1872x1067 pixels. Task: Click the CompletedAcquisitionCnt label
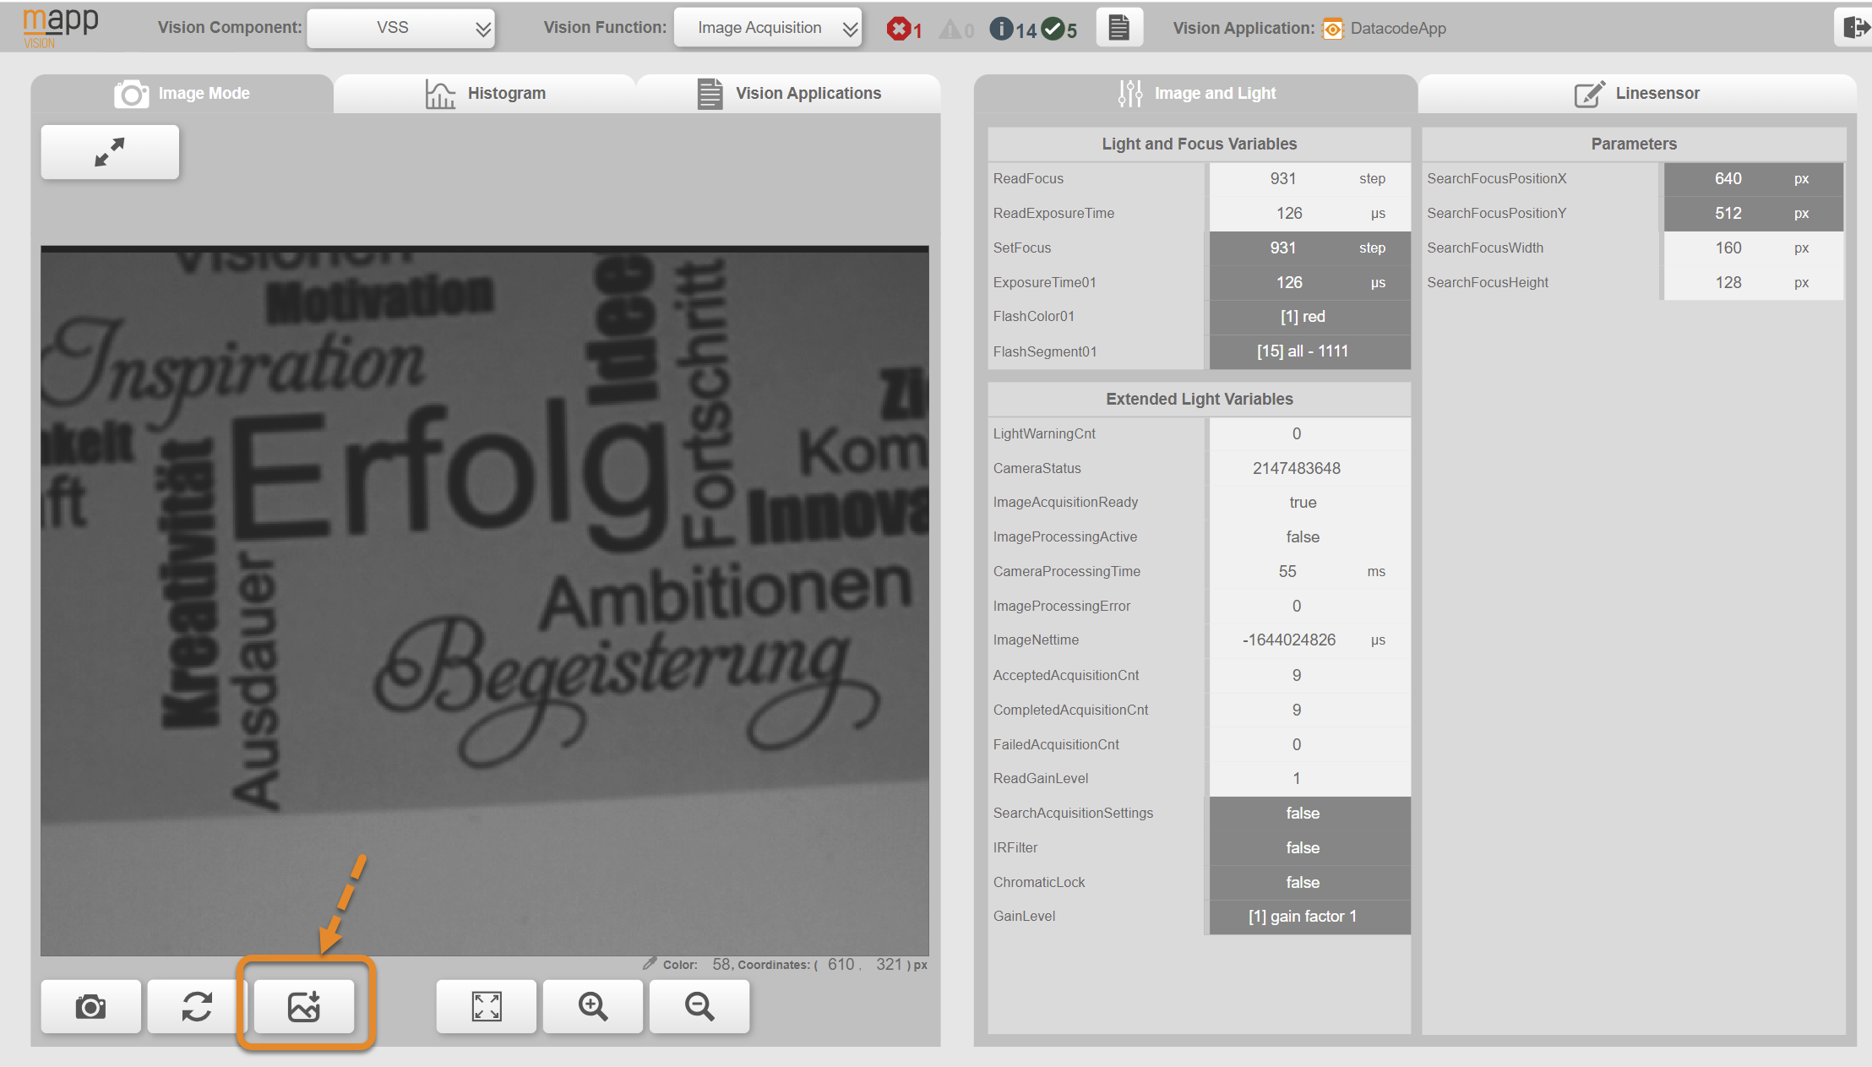(x=1070, y=710)
